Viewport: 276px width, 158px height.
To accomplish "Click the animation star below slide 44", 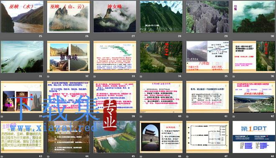I will tap(48, 156).
